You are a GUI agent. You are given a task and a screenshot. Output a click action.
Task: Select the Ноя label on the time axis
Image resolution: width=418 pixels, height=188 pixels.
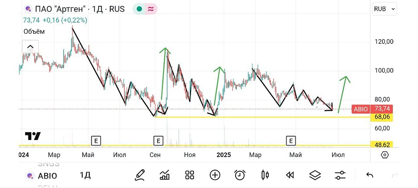tap(189, 155)
